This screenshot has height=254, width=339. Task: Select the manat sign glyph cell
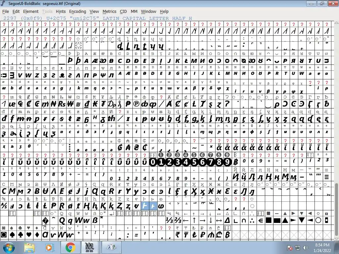click(211, 234)
